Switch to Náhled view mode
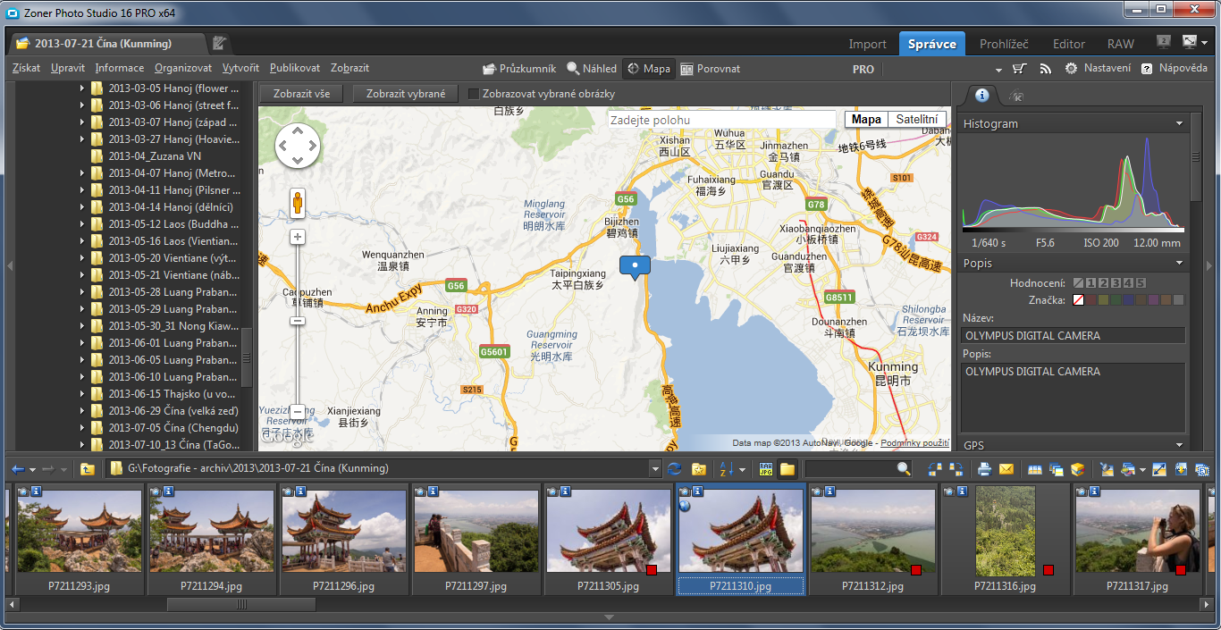 click(x=592, y=68)
